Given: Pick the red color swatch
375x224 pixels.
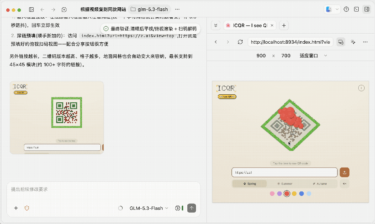Looking at the screenshot, I should (x=287, y=194).
